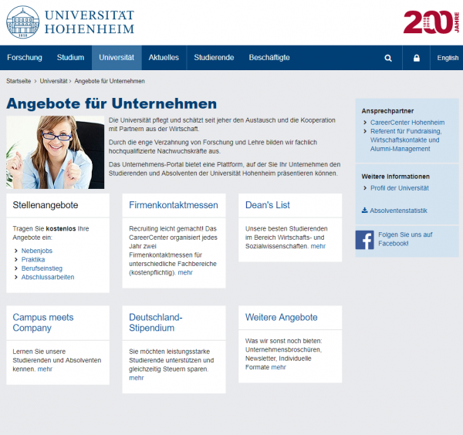The image size is (463, 435).
Task: Open the Berufseinstieg link
Action: click(42, 268)
